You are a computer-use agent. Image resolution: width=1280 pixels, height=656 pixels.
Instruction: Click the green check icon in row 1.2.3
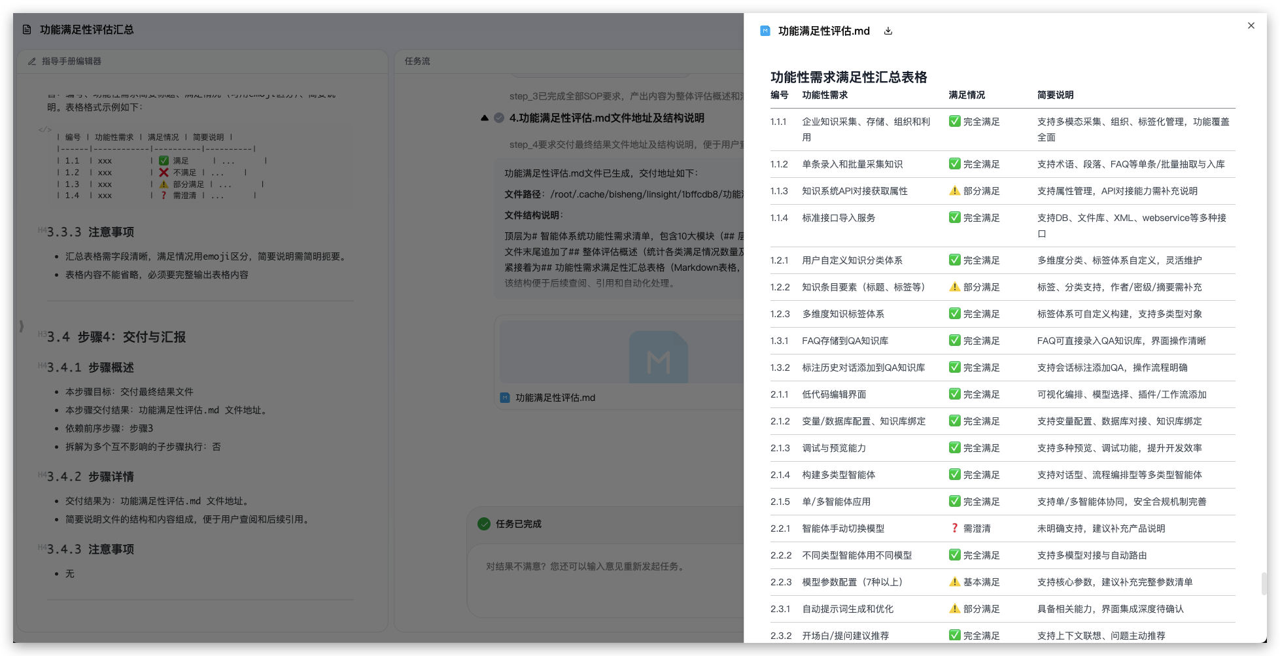pyautogui.click(x=955, y=313)
